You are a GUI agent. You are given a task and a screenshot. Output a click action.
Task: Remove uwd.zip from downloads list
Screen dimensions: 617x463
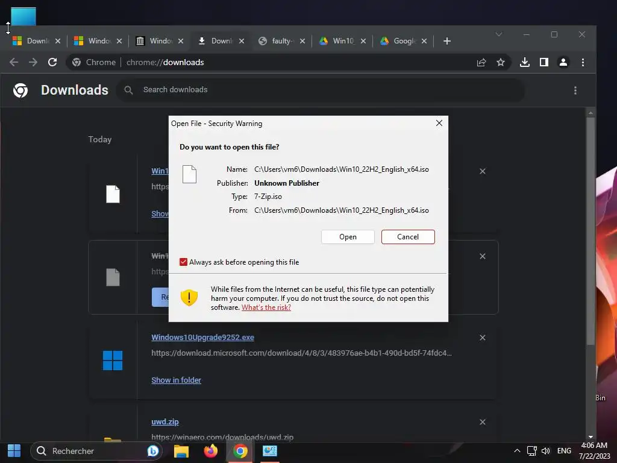pos(483,422)
